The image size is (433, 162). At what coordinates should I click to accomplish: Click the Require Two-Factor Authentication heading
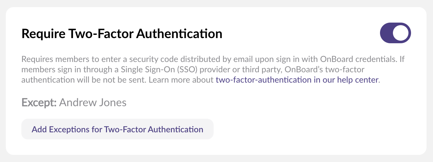pyautogui.click(x=122, y=34)
